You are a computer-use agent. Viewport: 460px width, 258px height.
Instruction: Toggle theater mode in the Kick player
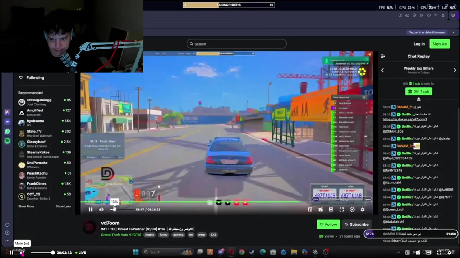[x=331, y=210]
